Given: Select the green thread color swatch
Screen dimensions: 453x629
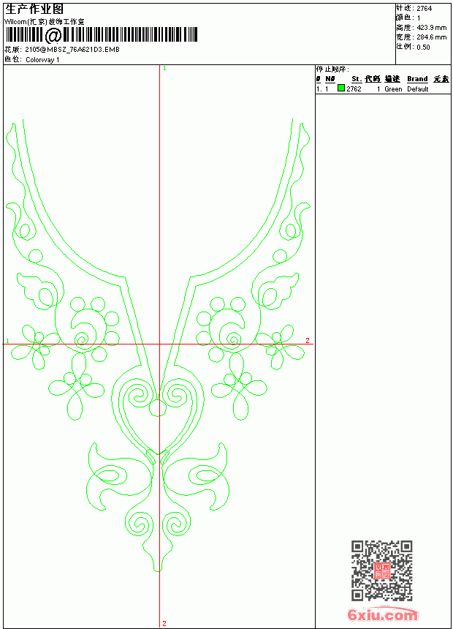Looking at the screenshot, I should [x=341, y=88].
